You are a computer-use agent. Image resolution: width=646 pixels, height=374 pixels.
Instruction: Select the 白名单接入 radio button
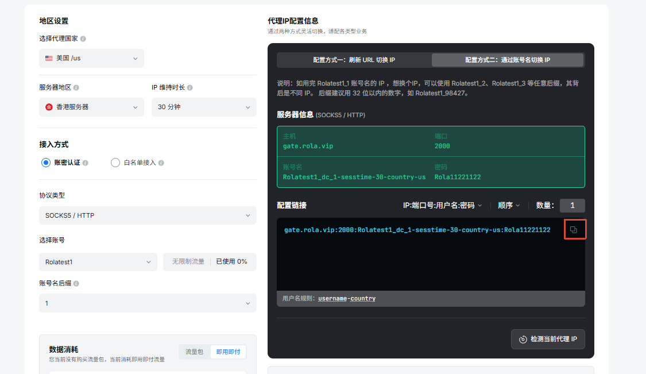(115, 163)
